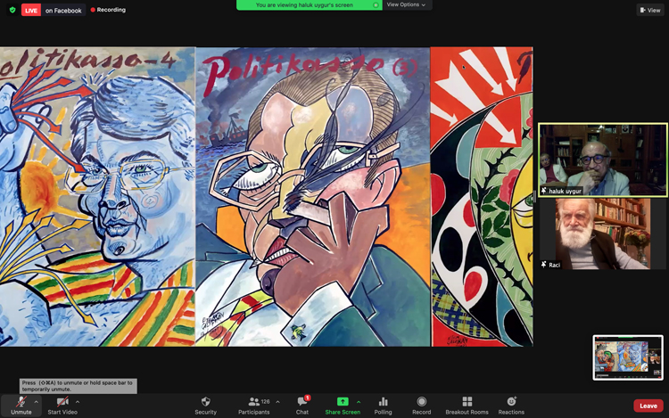Click the pin icon on haluk uygur's tile
669x418 pixels.
point(544,191)
